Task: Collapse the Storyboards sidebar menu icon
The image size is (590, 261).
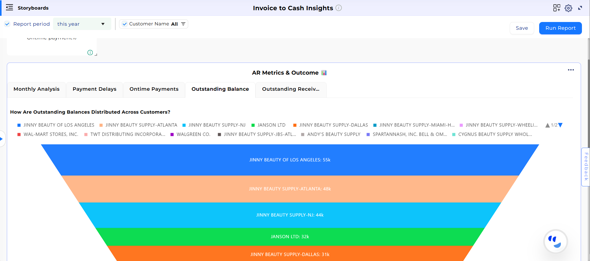Action: click(x=9, y=8)
